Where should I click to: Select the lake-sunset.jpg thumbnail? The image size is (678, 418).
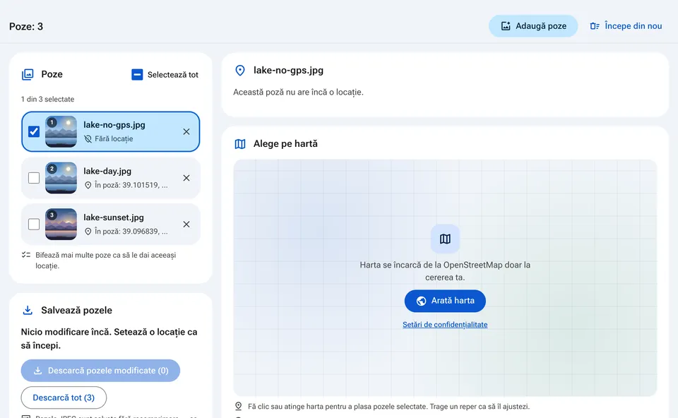coord(61,224)
